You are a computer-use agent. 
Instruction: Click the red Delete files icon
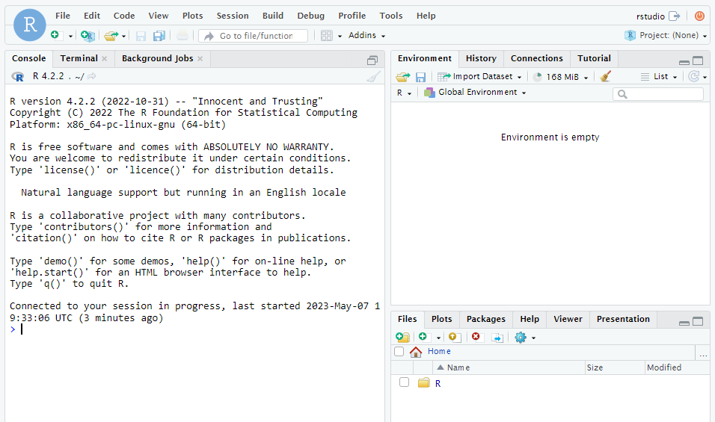point(476,336)
